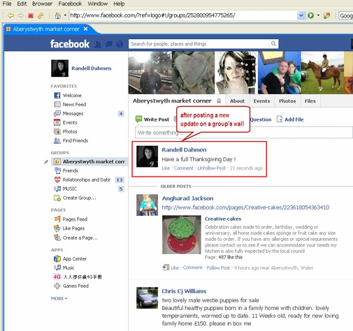Click the Welcome Facebook icon in Favorites

click(x=57, y=96)
